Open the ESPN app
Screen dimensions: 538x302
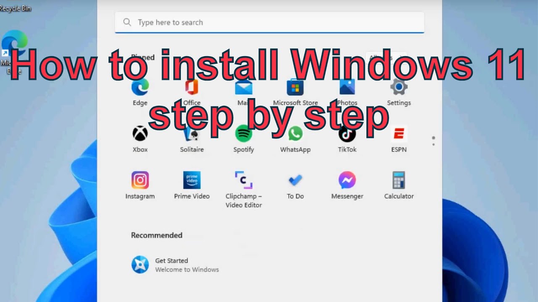(399, 139)
